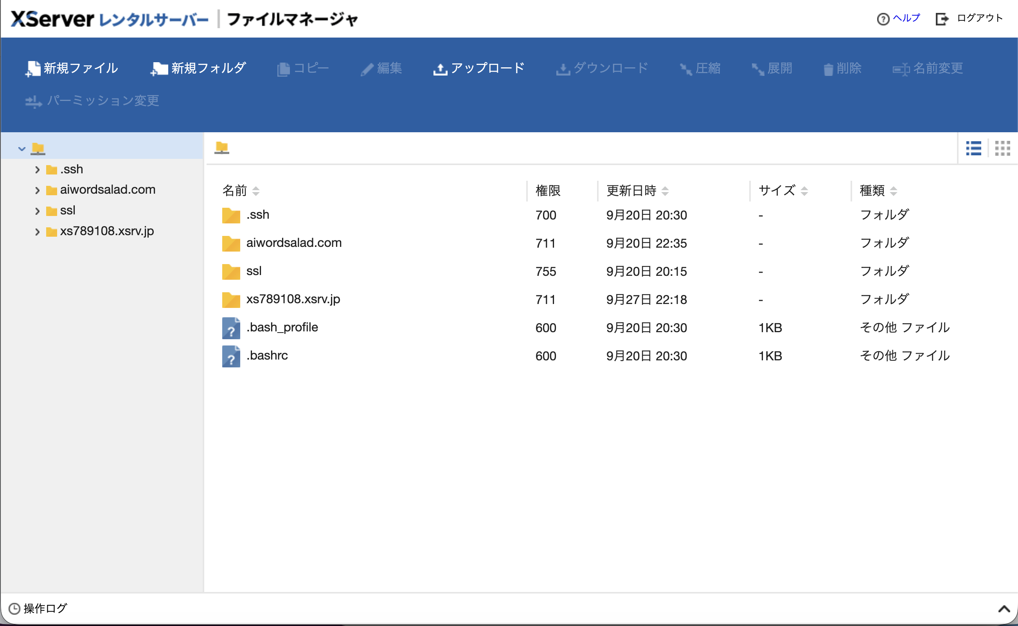Image resolution: width=1018 pixels, height=626 pixels.
Task: Click the .bashrc file icon
Action: (231, 356)
